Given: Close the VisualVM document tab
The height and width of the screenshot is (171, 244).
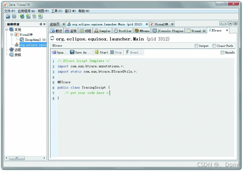Looking at the screenshot, I should (172, 24).
